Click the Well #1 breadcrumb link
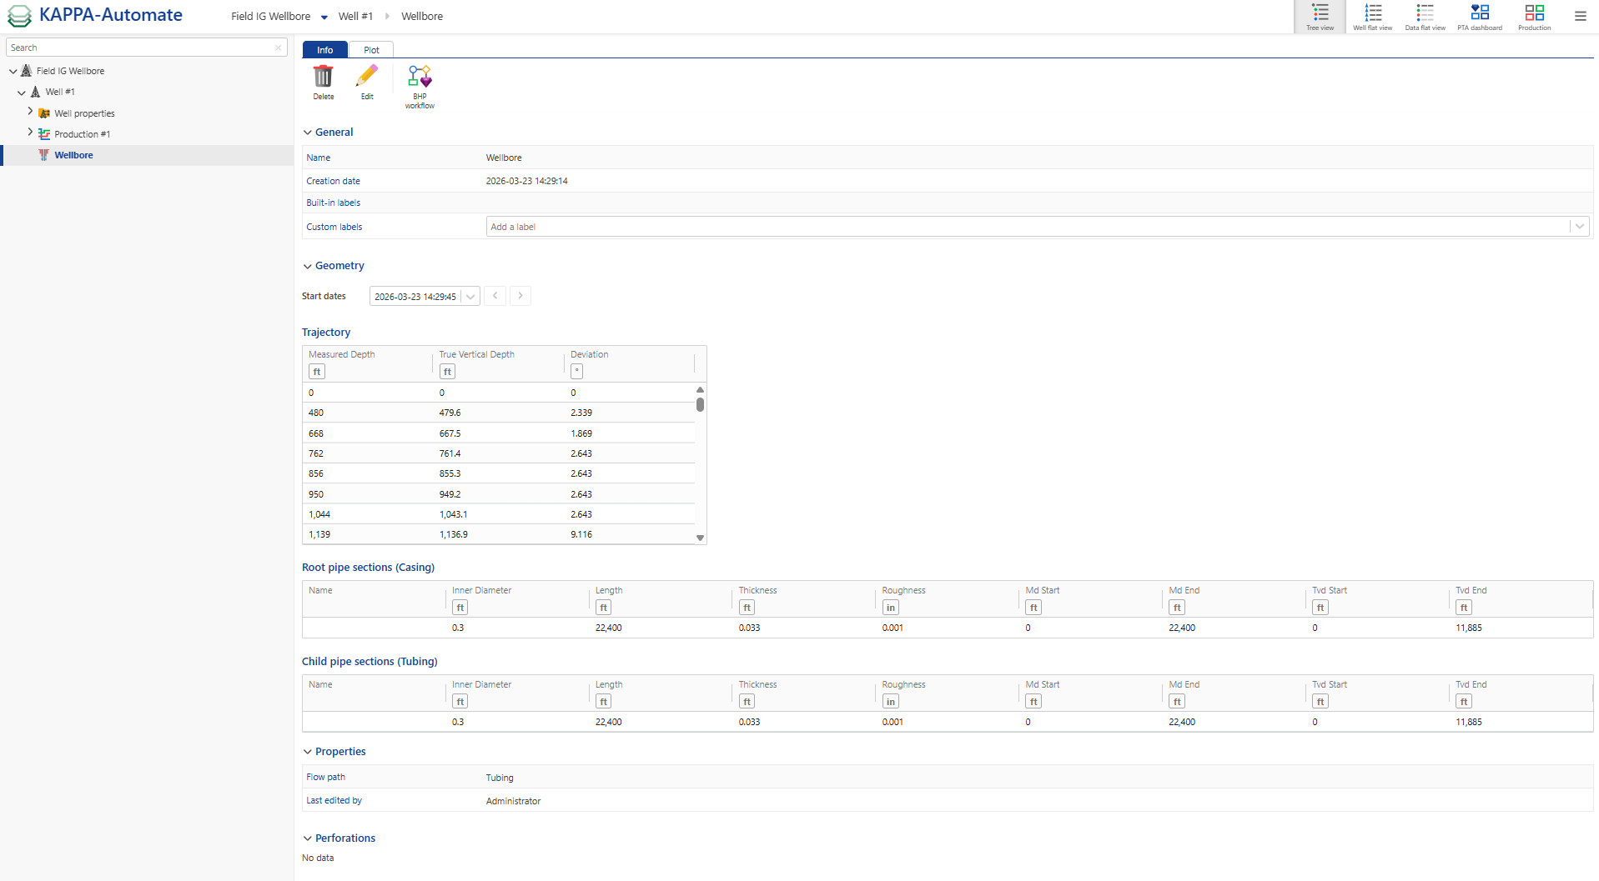The width and height of the screenshot is (1599, 881). tap(355, 16)
